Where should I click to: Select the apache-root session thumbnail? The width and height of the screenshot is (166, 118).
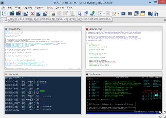coord(124,48)
